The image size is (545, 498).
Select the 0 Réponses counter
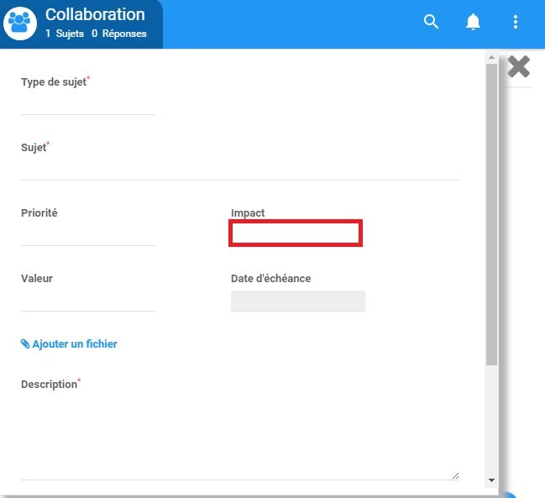point(118,34)
